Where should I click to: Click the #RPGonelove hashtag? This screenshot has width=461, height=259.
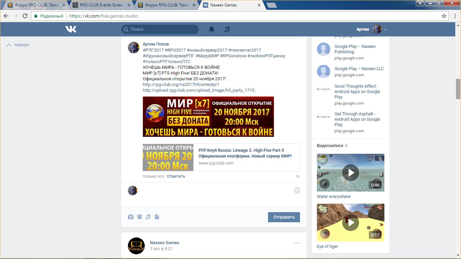click(233, 56)
